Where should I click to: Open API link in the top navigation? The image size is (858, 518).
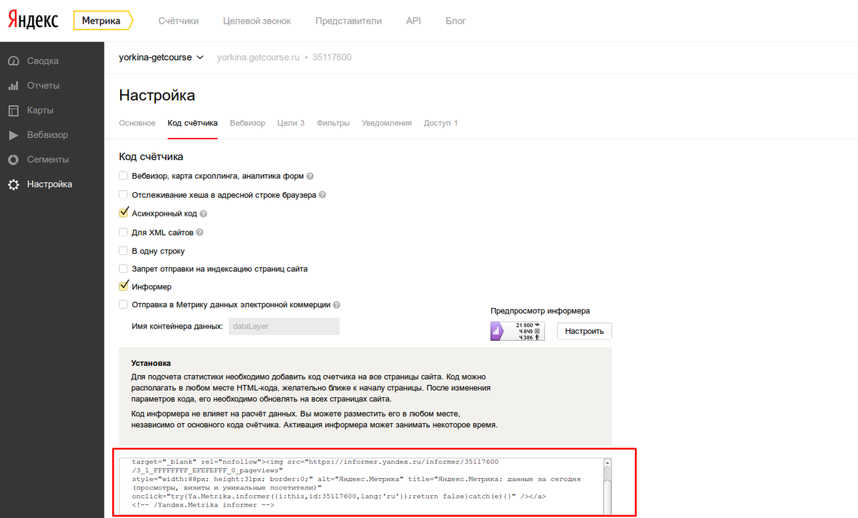click(x=413, y=21)
